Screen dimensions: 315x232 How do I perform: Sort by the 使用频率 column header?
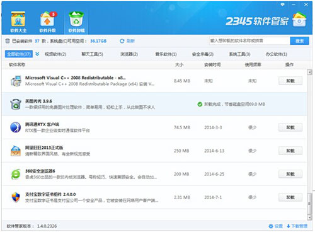coord(253,65)
